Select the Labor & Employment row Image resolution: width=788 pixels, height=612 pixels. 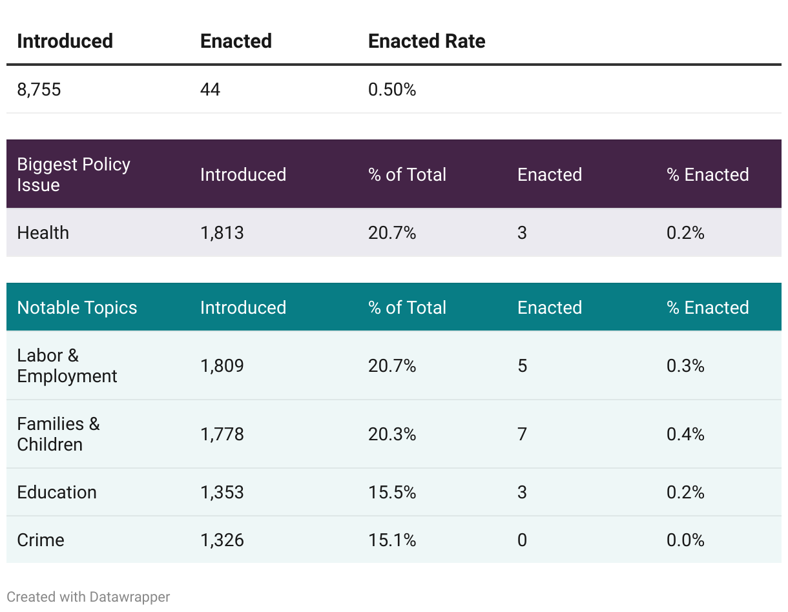[x=67, y=366]
